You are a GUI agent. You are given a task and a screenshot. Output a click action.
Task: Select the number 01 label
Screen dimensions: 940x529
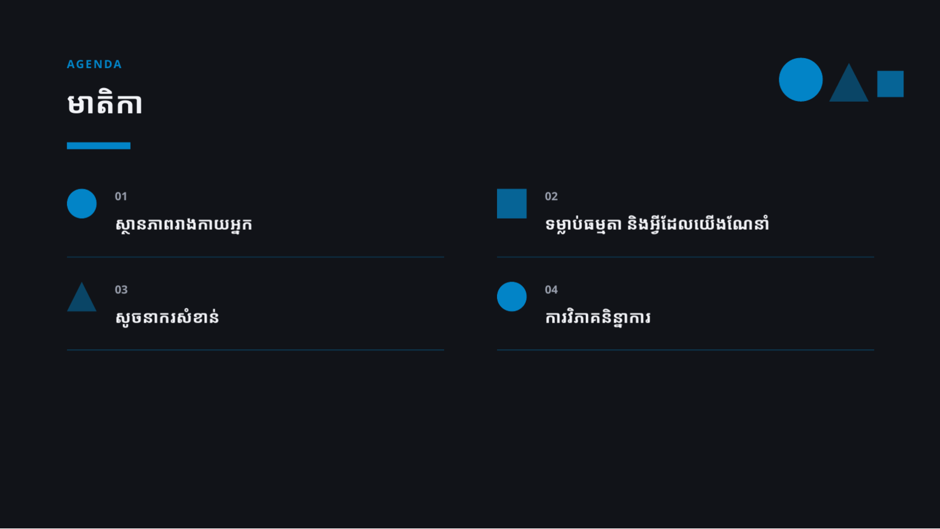point(121,196)
